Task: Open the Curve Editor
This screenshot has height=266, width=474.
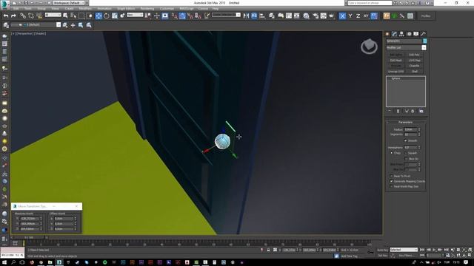Action: point(289,16)
